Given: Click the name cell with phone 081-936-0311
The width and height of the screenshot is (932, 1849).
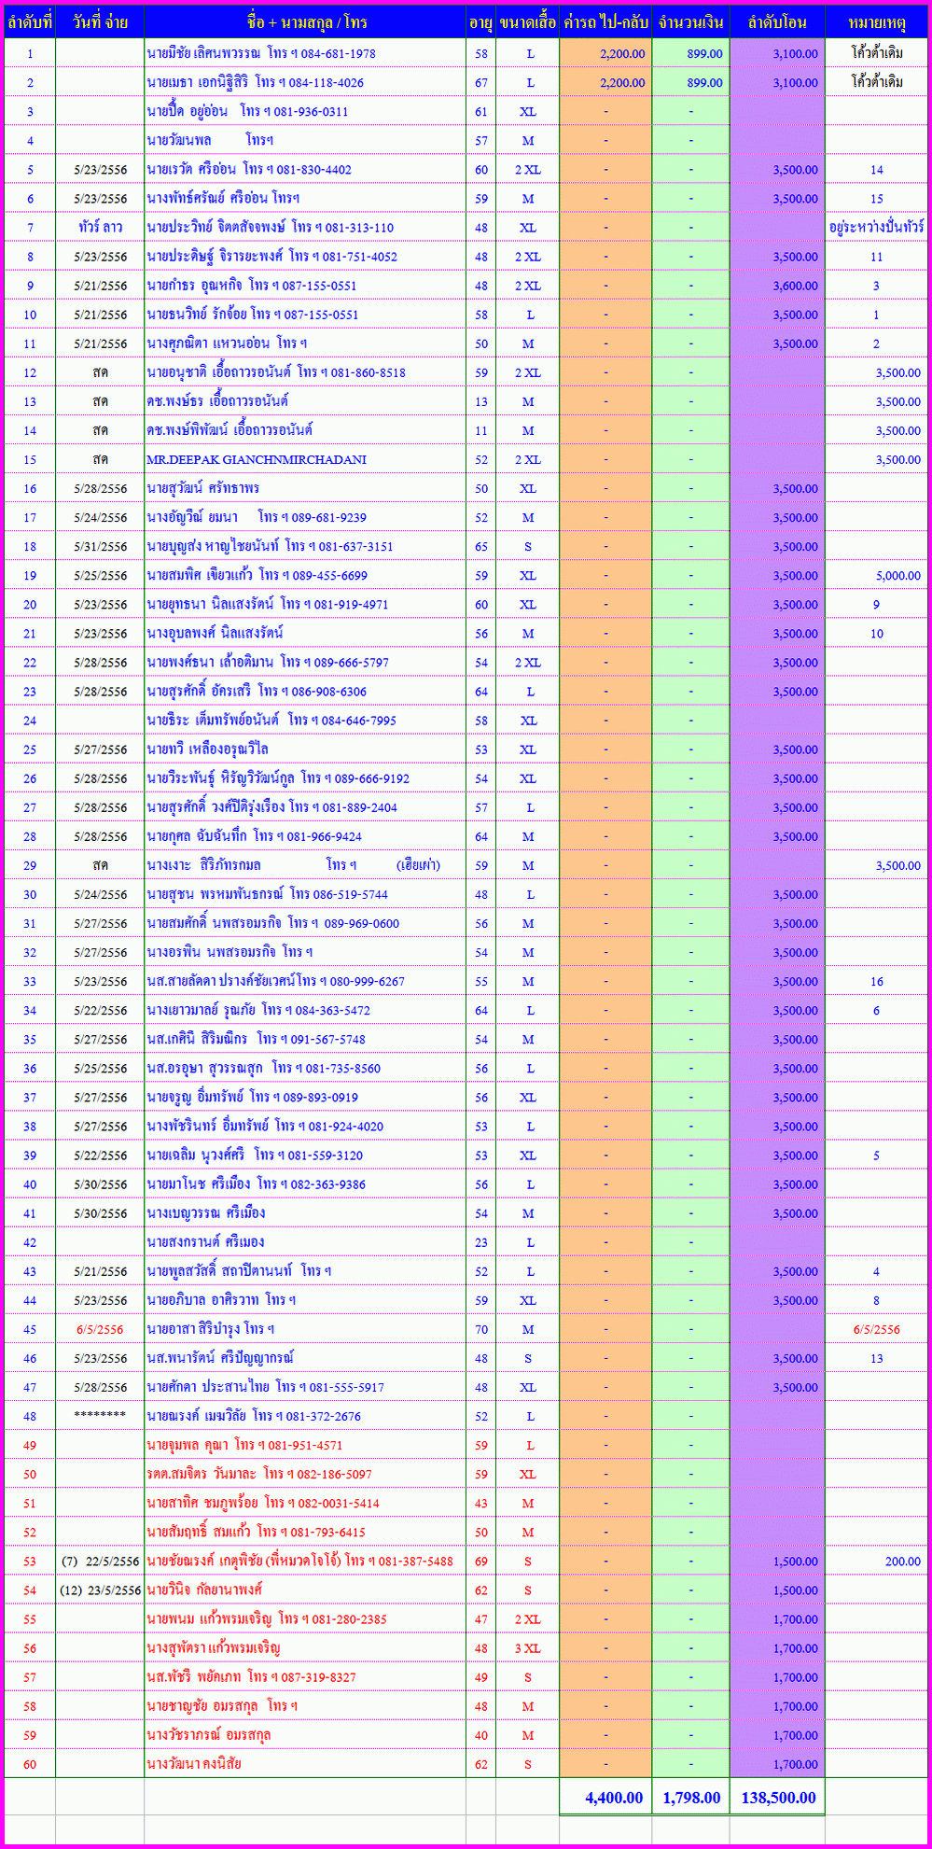Looking at the screenshot, I should (306, 111).
